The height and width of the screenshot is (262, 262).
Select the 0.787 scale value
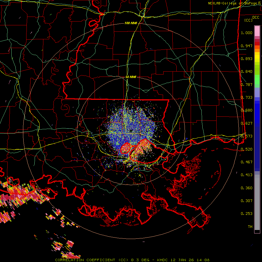point(247,84)
